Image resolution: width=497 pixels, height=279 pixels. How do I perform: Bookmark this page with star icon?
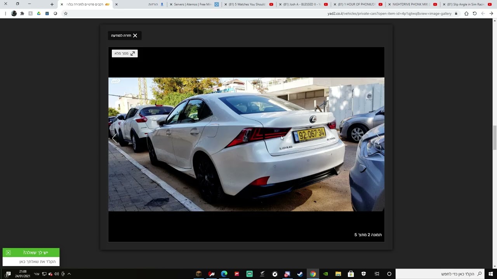tap(66, 14)
